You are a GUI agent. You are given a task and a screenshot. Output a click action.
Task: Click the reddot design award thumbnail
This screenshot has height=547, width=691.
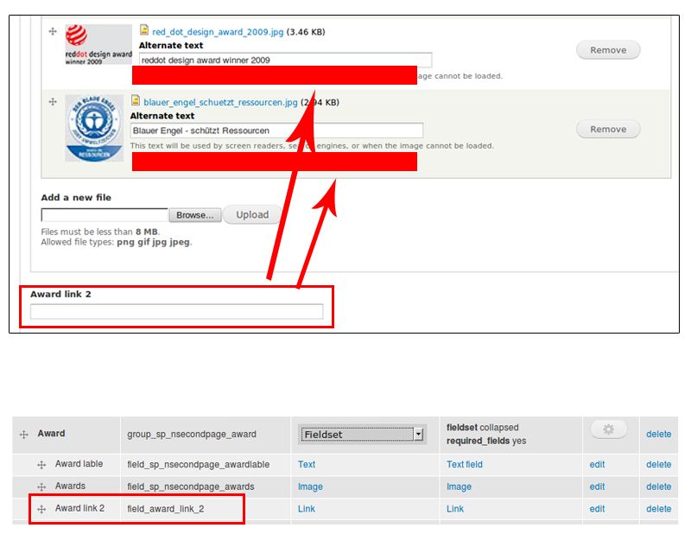(x=99, y=45)
